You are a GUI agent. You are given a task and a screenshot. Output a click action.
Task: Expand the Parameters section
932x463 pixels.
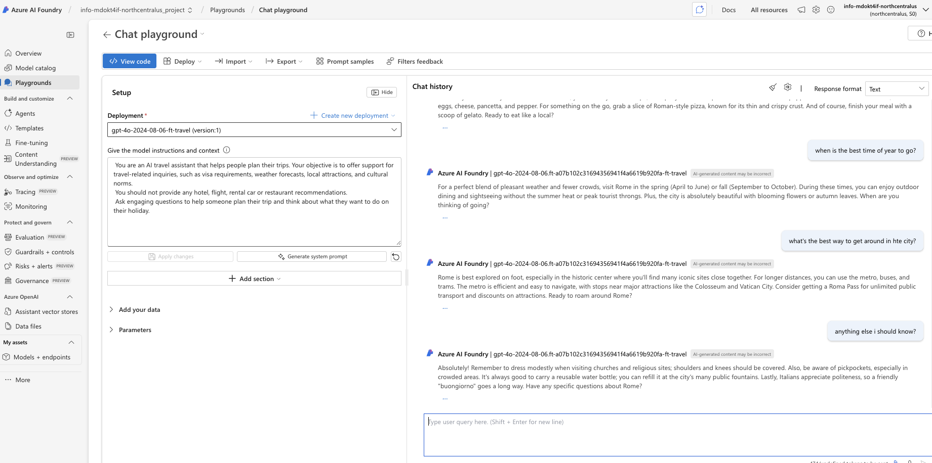click(130, 330)
